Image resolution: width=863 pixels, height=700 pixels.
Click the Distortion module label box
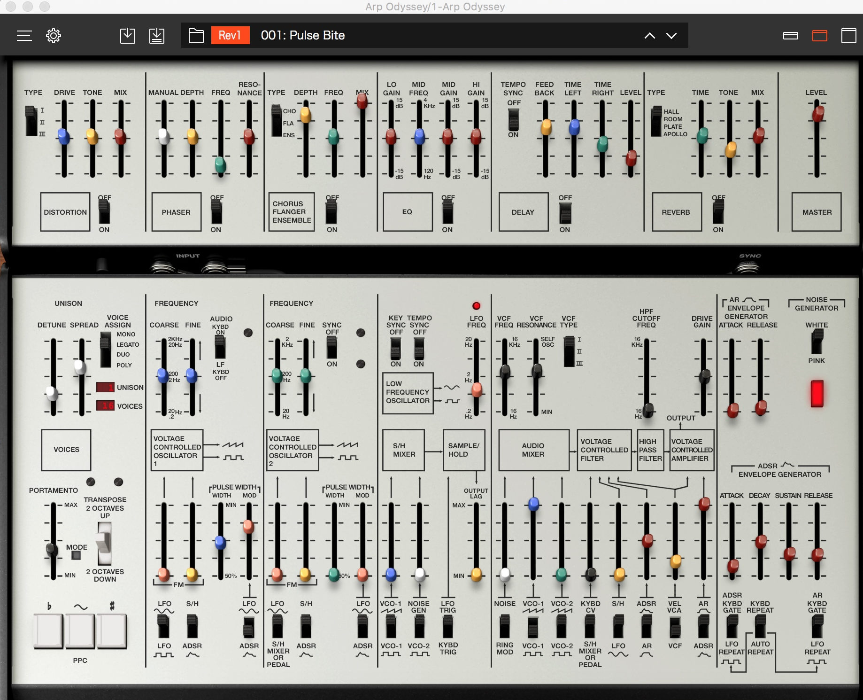pos(65,212)
